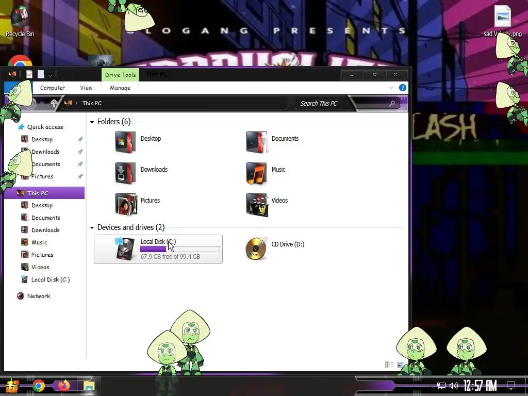Launch Chrome from the taskbar
Screen dimensions: 528x396
coord(38,386)
